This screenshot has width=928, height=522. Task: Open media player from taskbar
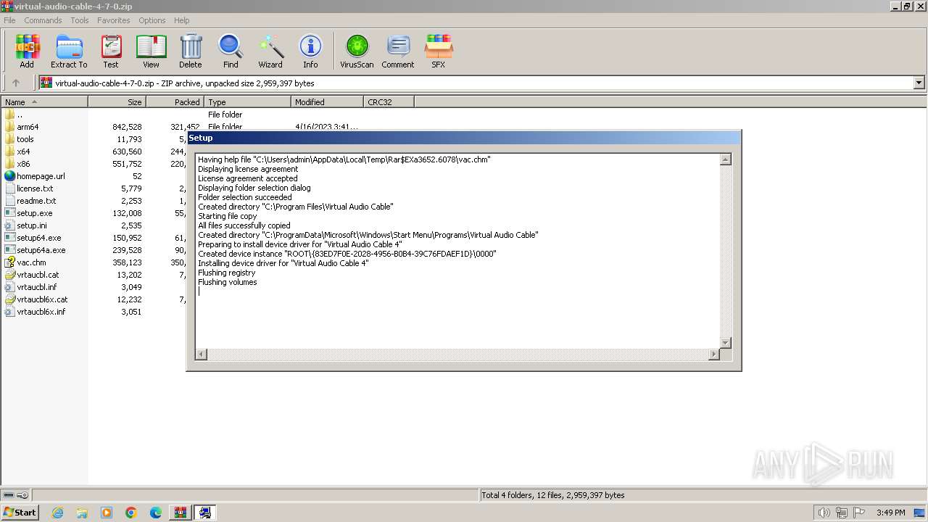click(x=107, y=513)
